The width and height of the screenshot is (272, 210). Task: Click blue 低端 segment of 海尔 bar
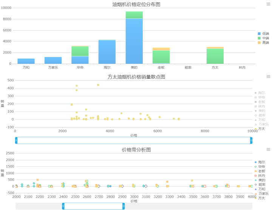pyautogui.click(x=107, y=52)
